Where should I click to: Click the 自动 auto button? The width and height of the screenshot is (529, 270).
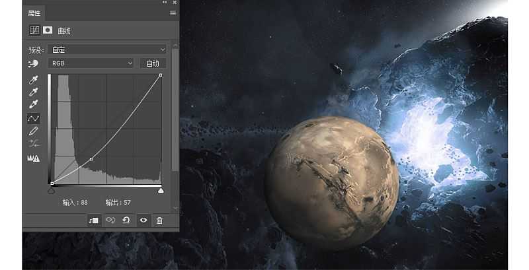point(152,63)
